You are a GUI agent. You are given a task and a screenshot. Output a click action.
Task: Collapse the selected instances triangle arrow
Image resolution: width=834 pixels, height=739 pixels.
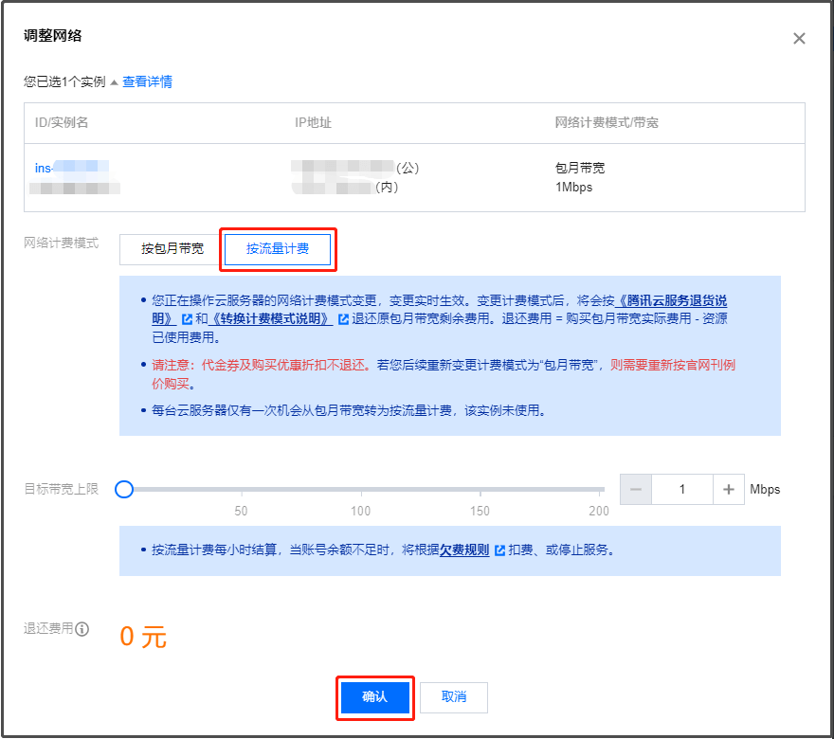[114, 82]
